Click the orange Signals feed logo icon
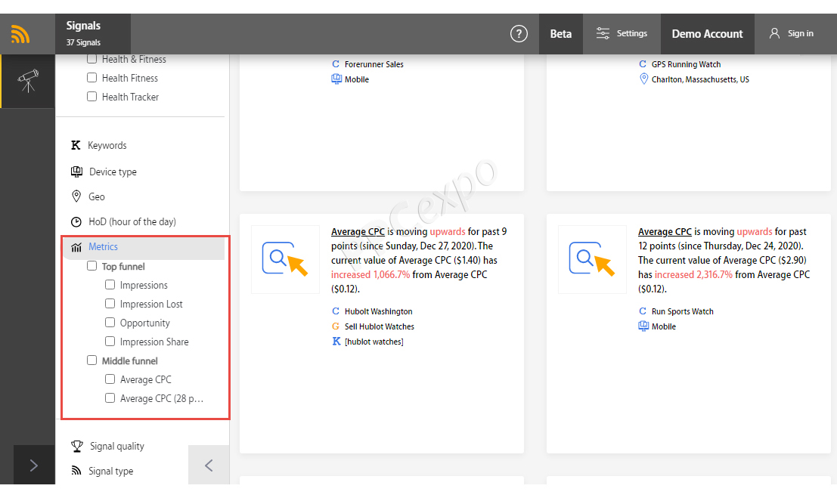 pyautogui.click(x=20, y=34)
